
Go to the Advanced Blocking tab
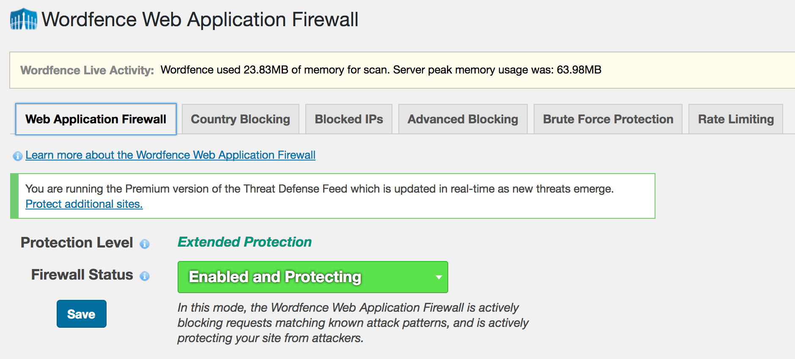click(463, 120)
